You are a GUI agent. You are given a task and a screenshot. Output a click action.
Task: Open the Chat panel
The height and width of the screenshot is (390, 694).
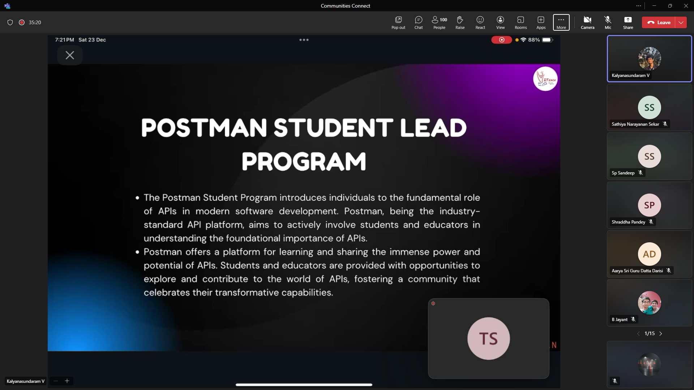(x=418, y=22)
